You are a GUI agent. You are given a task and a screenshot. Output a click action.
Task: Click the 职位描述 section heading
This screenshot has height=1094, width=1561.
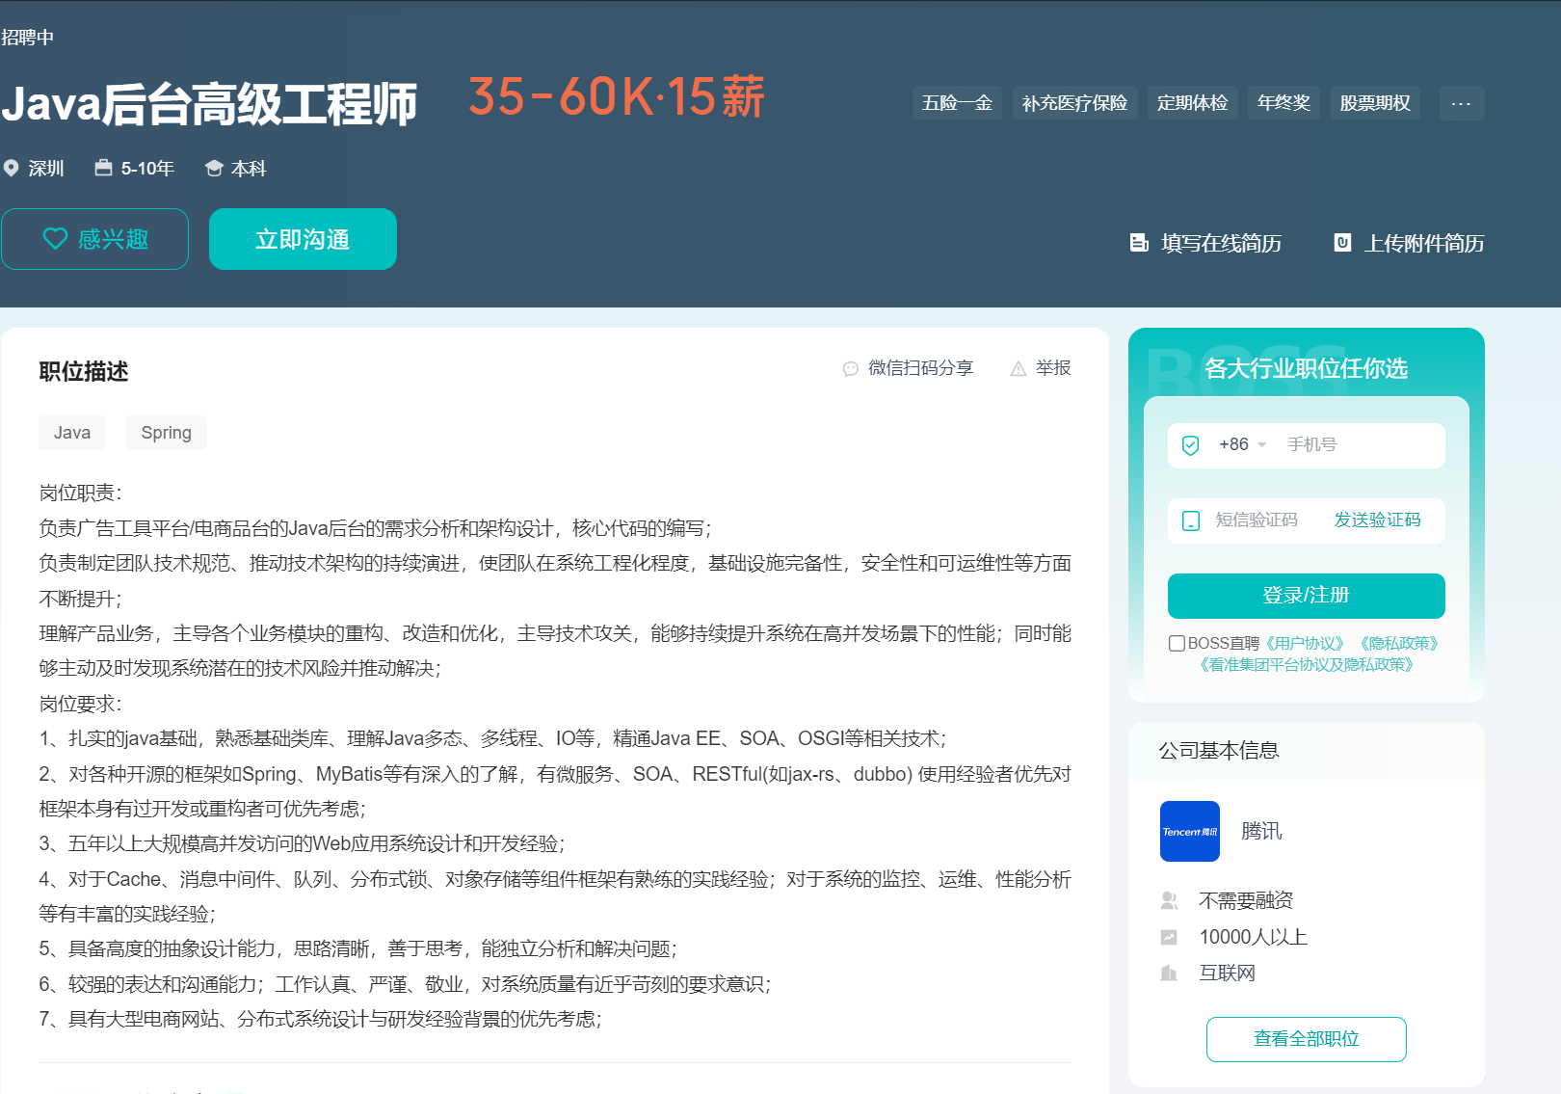click(84, 371)
